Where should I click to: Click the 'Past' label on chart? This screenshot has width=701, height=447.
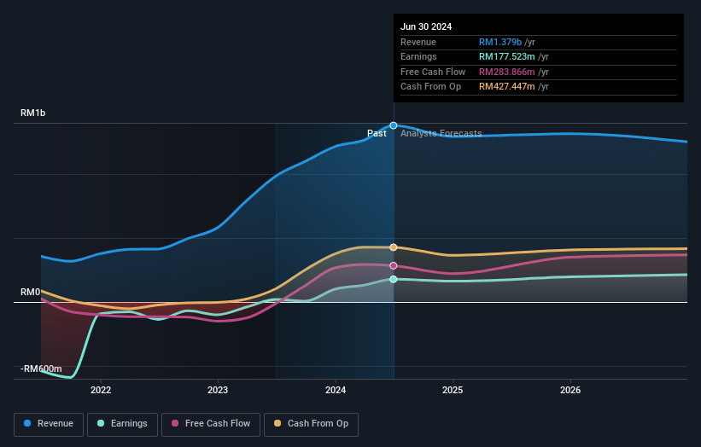(x=377, y=133)
